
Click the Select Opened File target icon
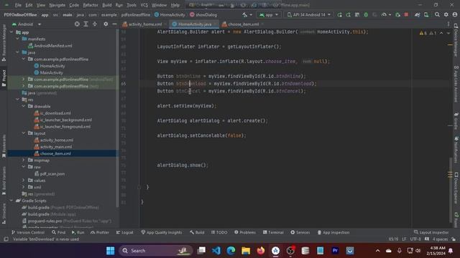(x=77, y=24)
